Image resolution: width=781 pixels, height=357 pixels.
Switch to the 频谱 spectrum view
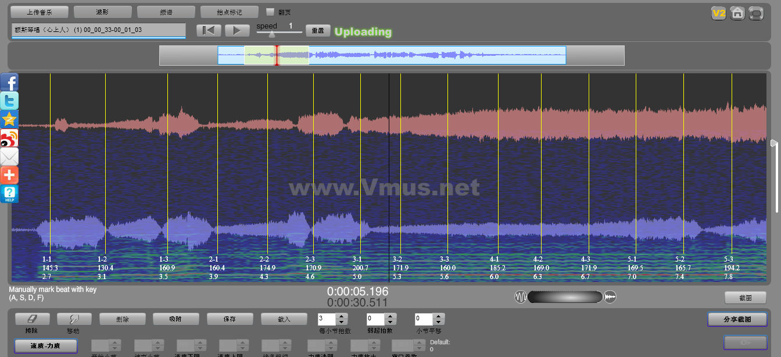pyautogui.click(x=166, y=12)
